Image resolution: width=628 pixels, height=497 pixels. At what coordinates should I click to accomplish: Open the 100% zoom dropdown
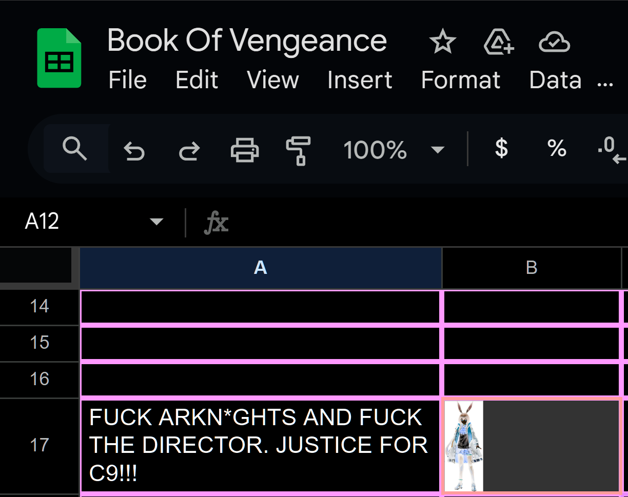393,150
